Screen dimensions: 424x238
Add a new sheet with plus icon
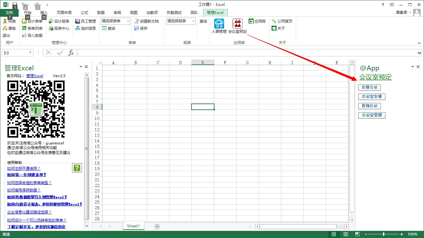[157, 227]
